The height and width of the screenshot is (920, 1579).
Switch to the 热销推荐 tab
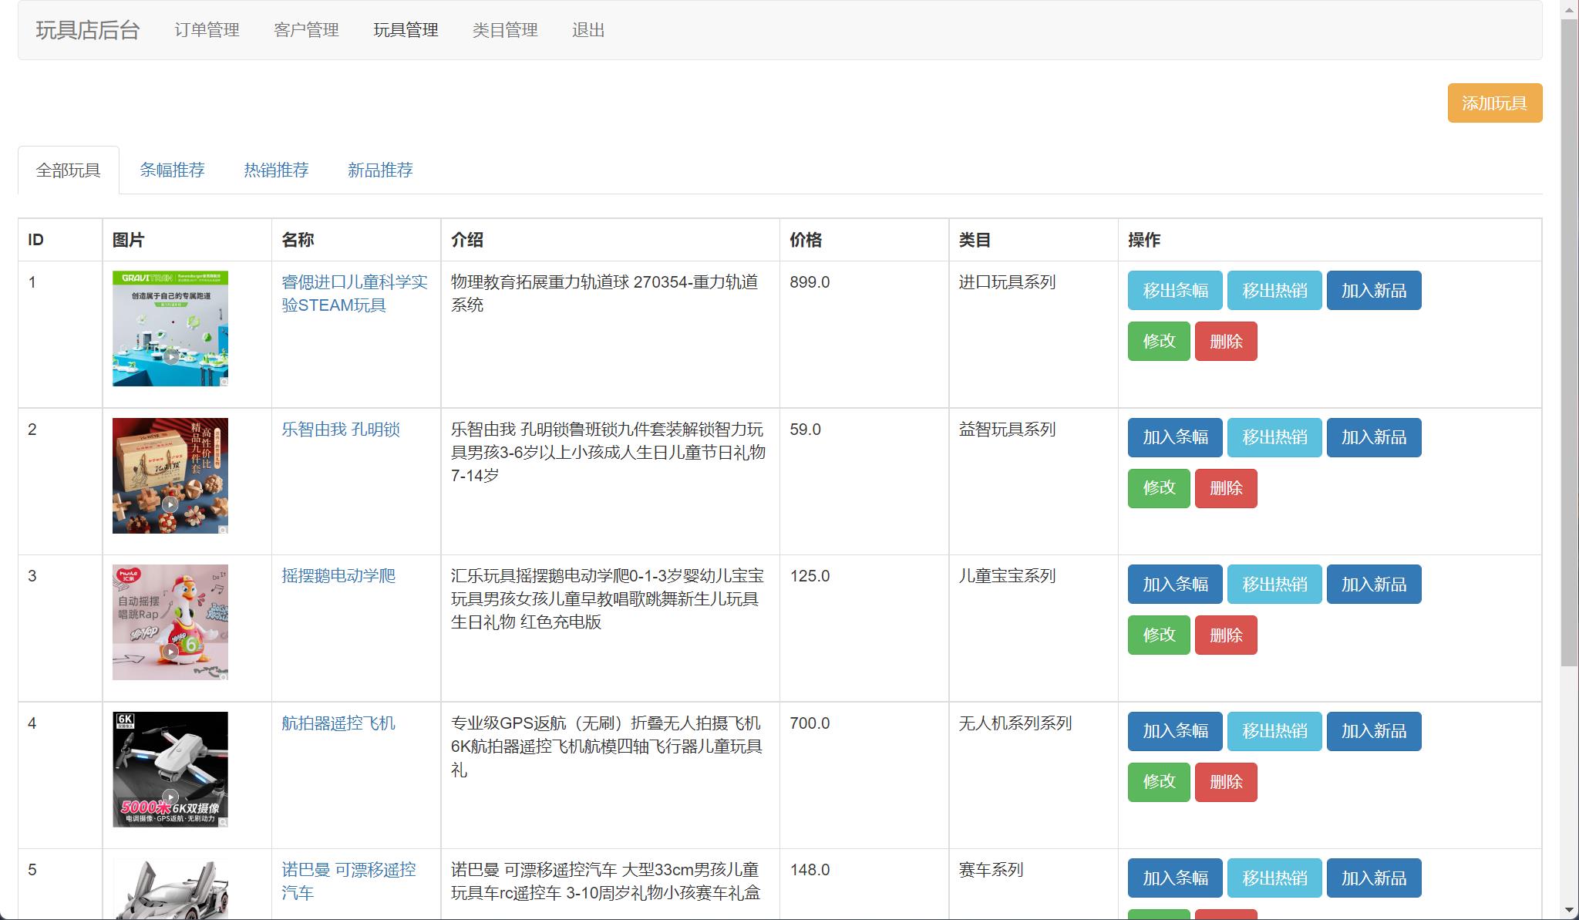[x=276, y=170]
